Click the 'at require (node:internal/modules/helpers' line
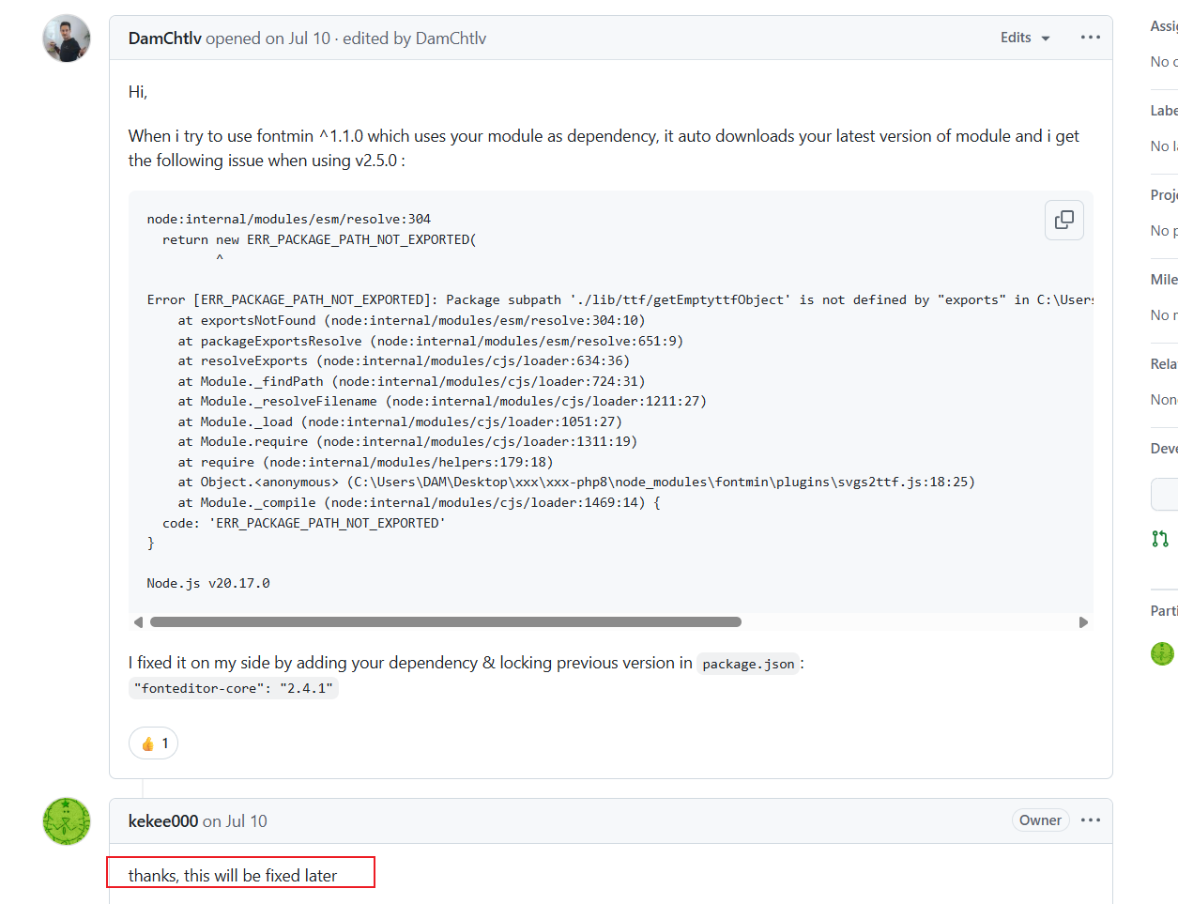Viewport: 1178px width, 904px height. click(366, 462)
